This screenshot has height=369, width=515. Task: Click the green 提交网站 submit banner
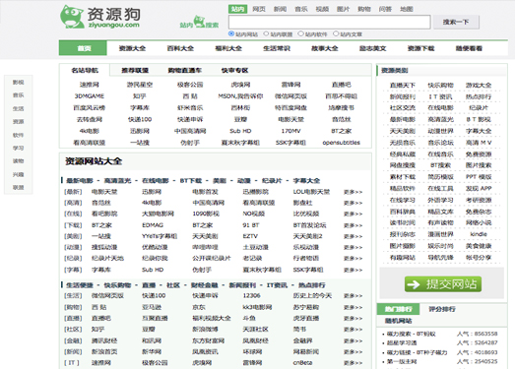443,284
